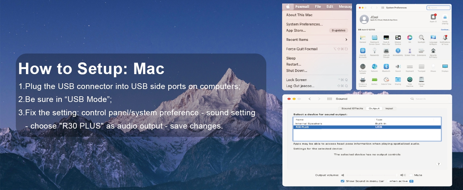Open the Spotlight magnifier icon

point(421,38)
